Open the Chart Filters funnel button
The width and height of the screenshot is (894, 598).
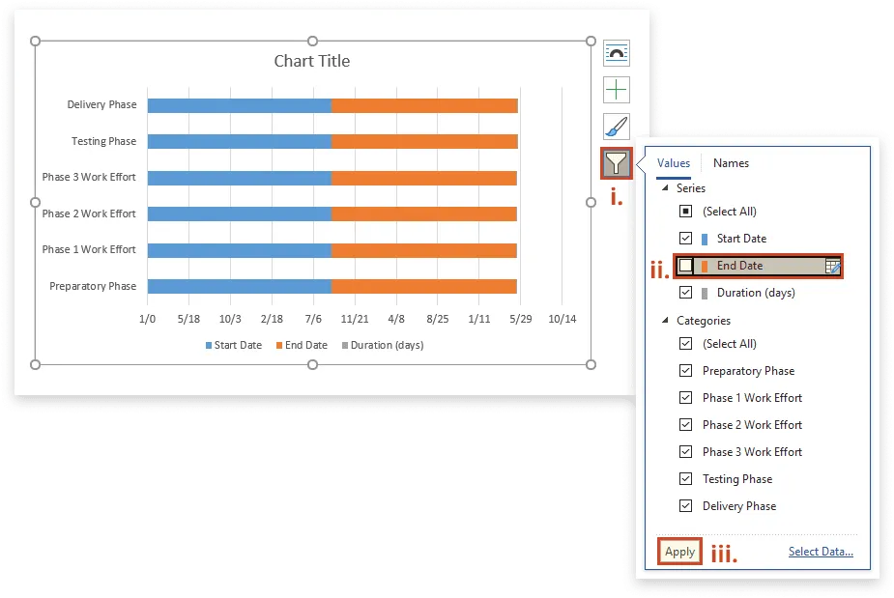617,163
